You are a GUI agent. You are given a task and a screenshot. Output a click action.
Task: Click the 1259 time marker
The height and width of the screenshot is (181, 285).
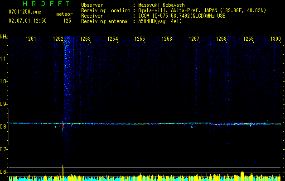(x=248, y=39)
